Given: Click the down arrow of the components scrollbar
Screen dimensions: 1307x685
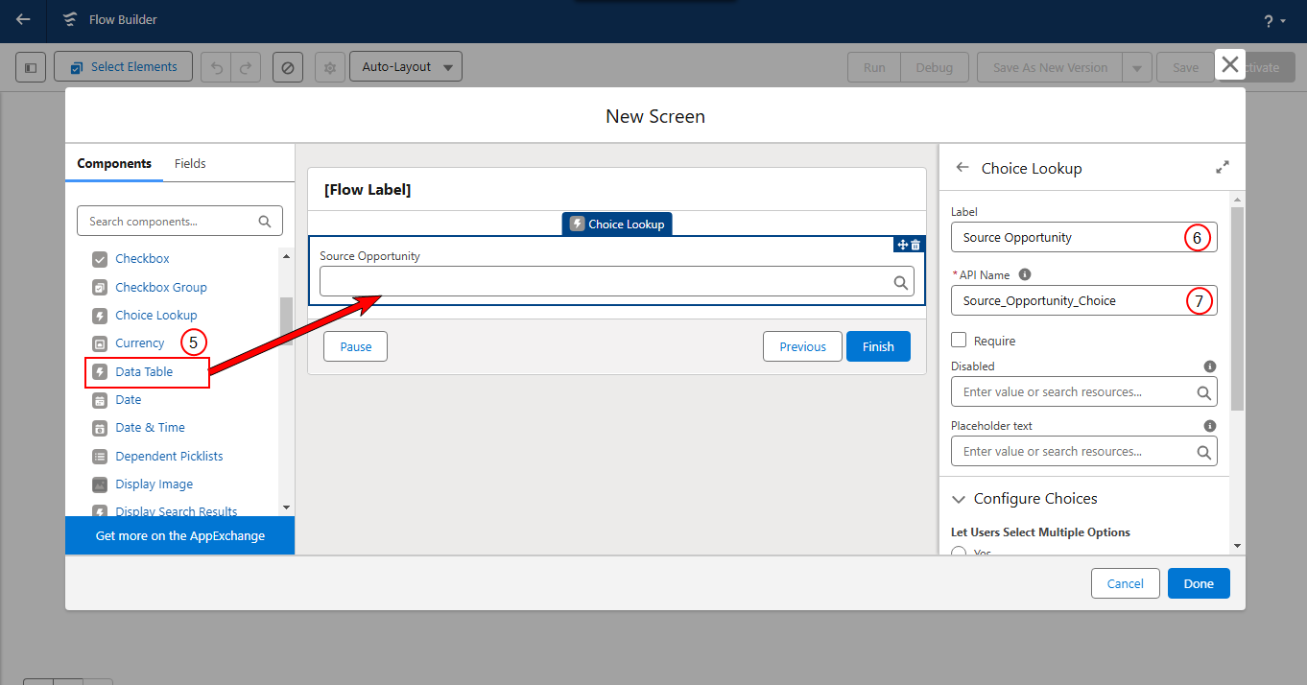Looking at the screenshot, I should pos(286,507).
